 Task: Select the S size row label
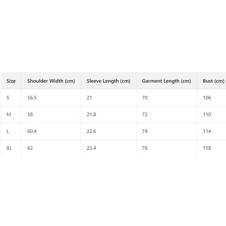8,98
